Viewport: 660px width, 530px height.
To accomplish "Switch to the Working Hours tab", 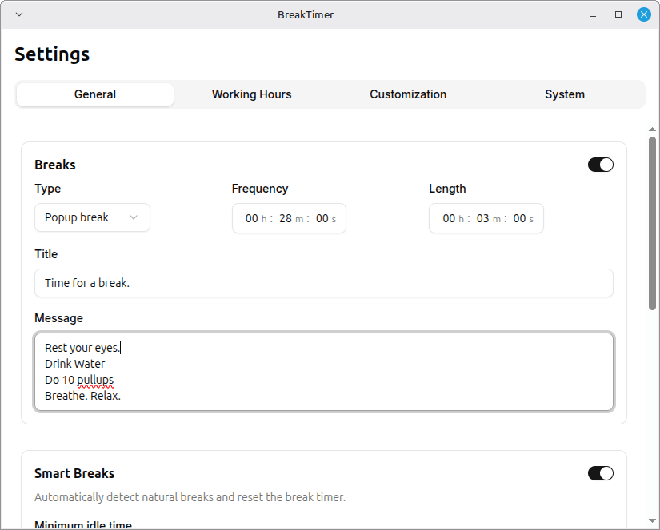I will click(x=251, y=94).
